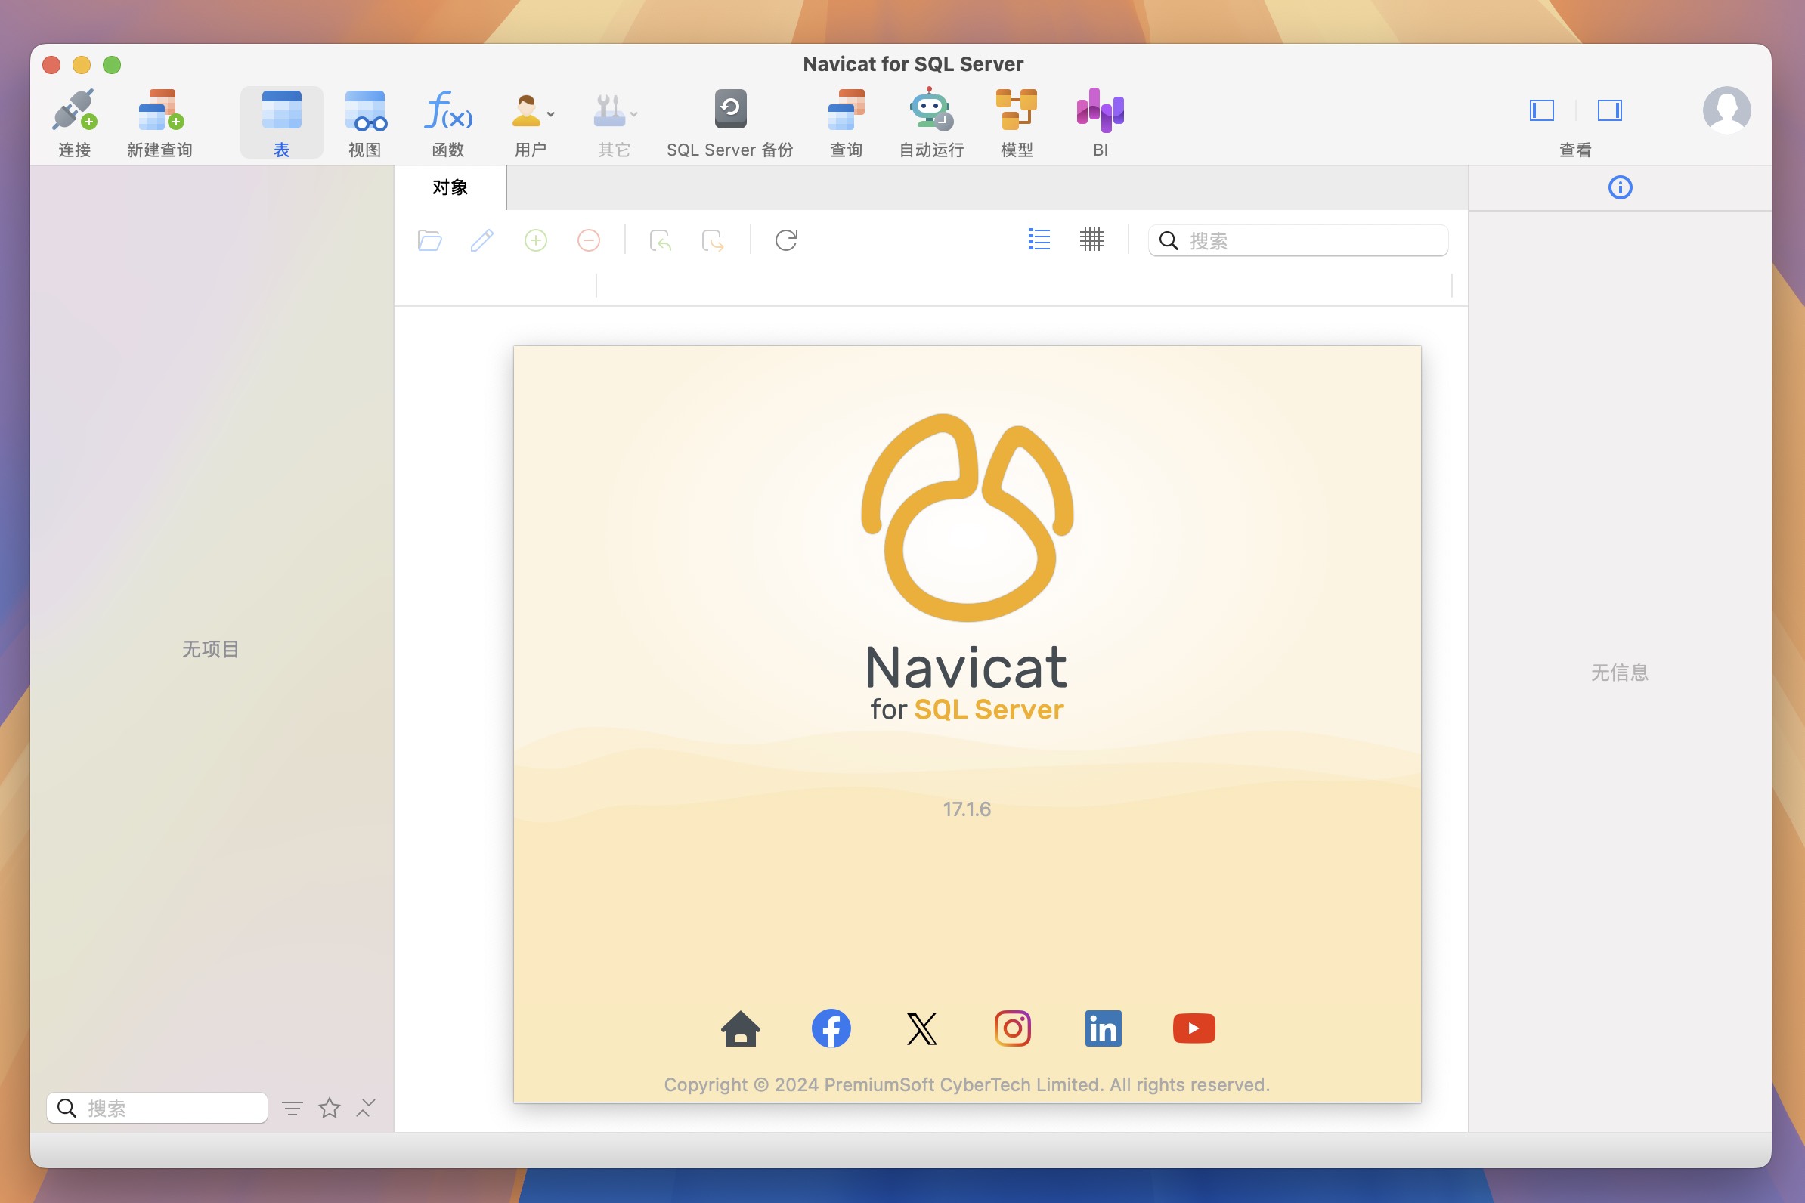Open New Query (新建查询) from toolbar
Image resolution: width=1805 pixels, height=1203 pixels.
160,110
